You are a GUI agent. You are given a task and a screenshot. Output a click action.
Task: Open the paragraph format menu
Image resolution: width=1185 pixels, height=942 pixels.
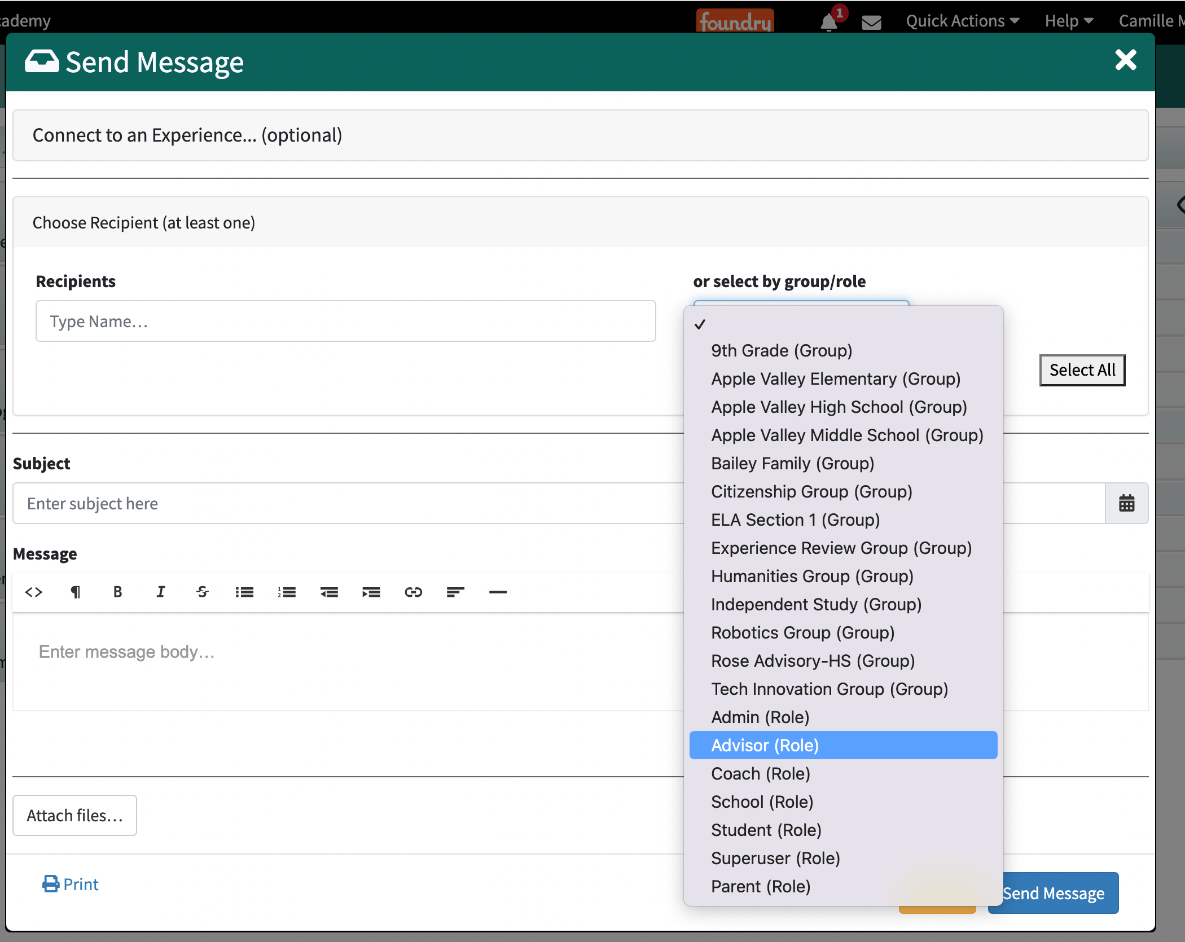pyautogui.click(x=75, y=592)
